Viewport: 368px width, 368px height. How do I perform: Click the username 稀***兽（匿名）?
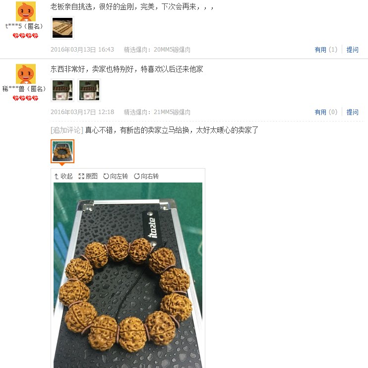coord(24,89)
